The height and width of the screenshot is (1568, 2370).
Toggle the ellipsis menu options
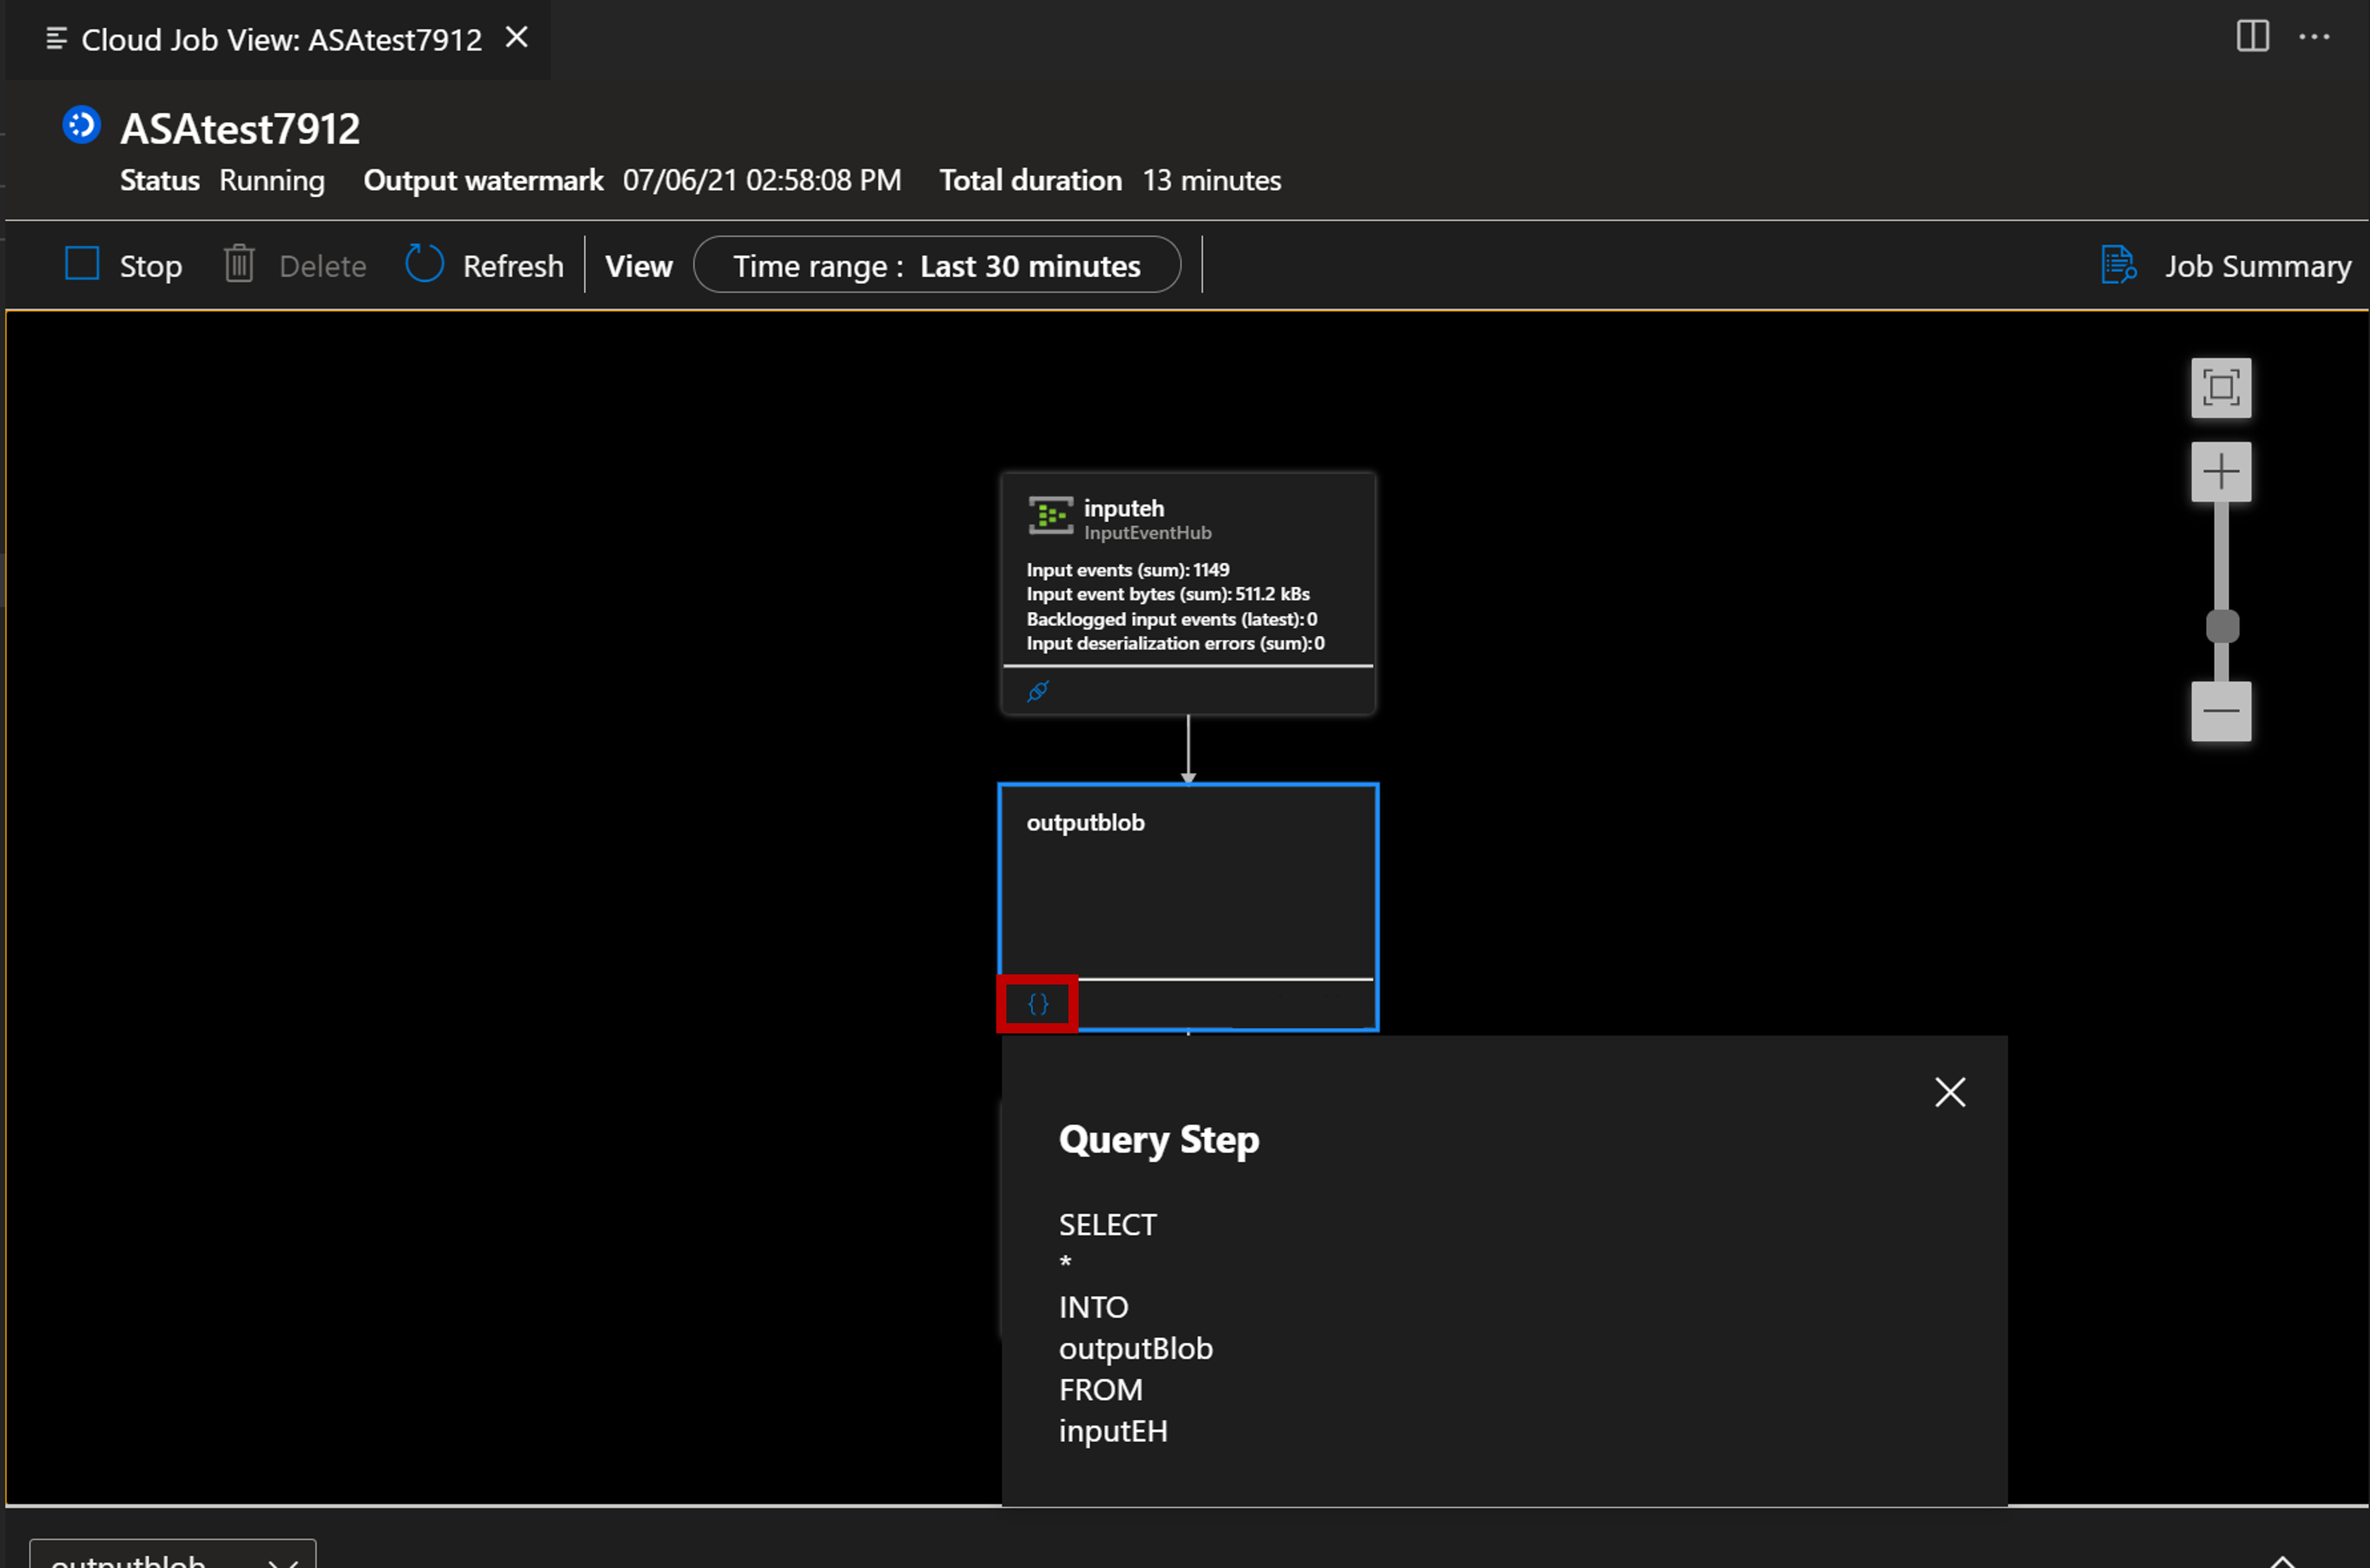2316,37
